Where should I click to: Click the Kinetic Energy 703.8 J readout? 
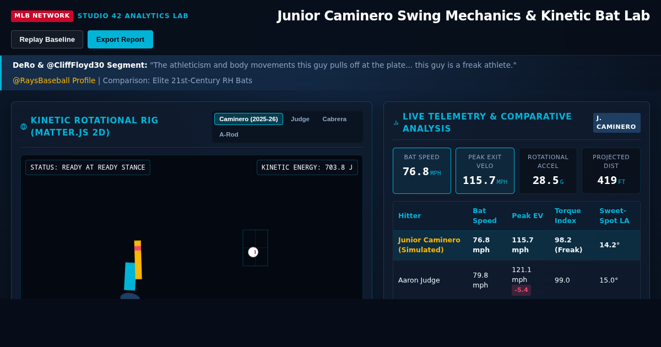[x=307, y=167]
